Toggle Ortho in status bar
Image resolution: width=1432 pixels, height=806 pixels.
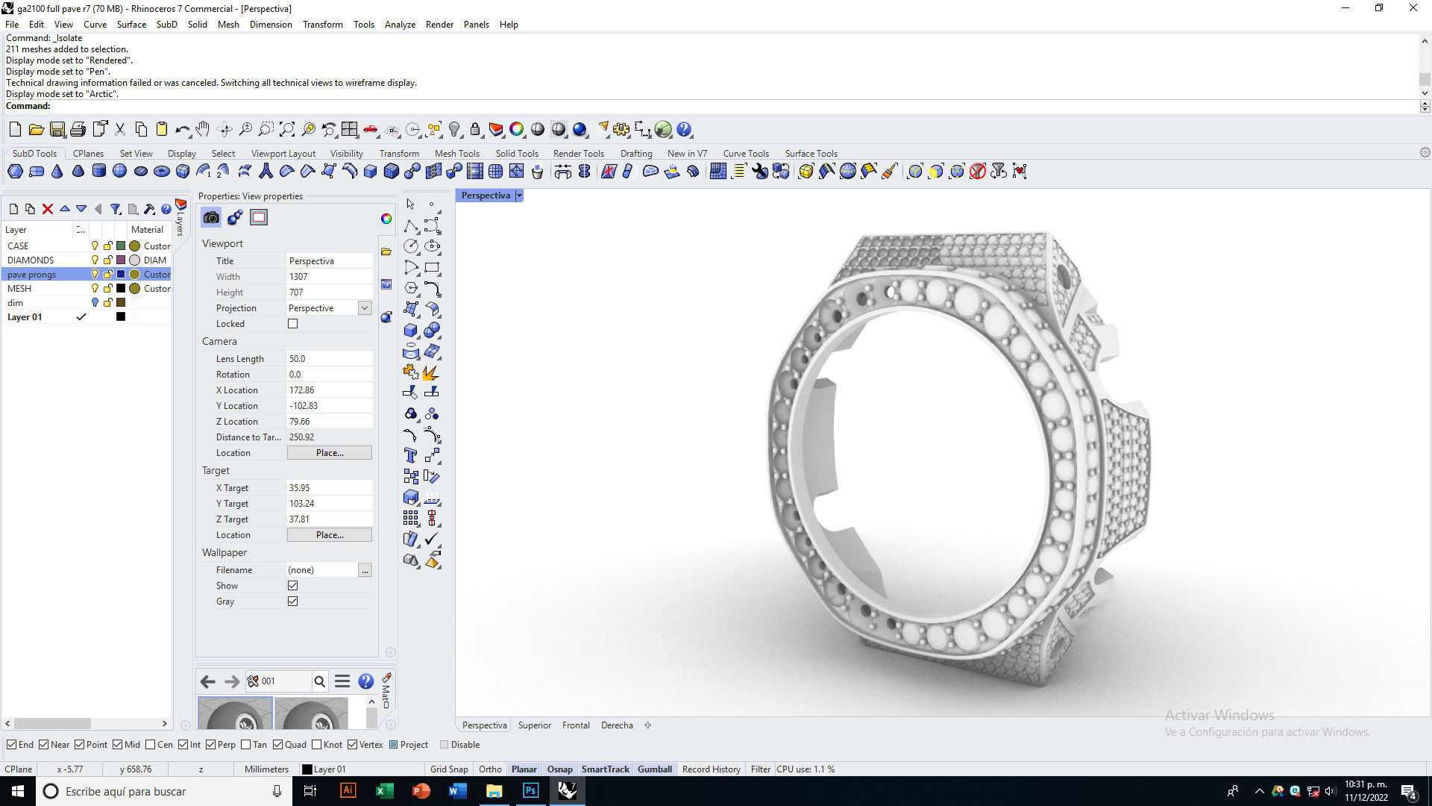click(490, 769)
